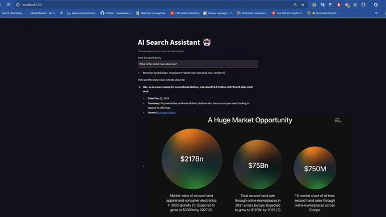Click the $75Bn value on the slide
Viewport: 386px width, 217px height.
258,165
